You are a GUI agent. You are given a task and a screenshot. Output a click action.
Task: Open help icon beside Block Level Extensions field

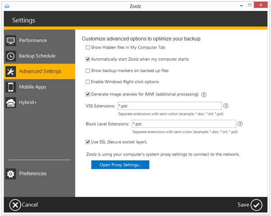(240, 124)
